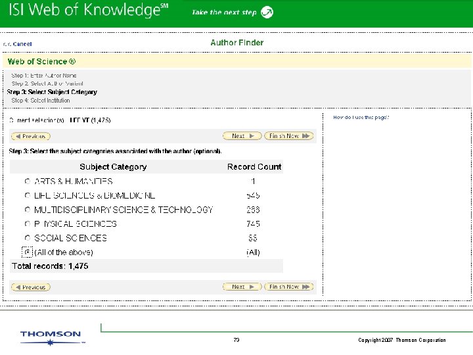The image size is (473, 355).
Task: Click the top Previous button
Action: (31, 137)
